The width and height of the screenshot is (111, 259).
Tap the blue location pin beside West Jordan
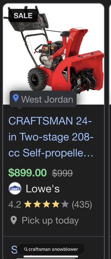[16, 98]
